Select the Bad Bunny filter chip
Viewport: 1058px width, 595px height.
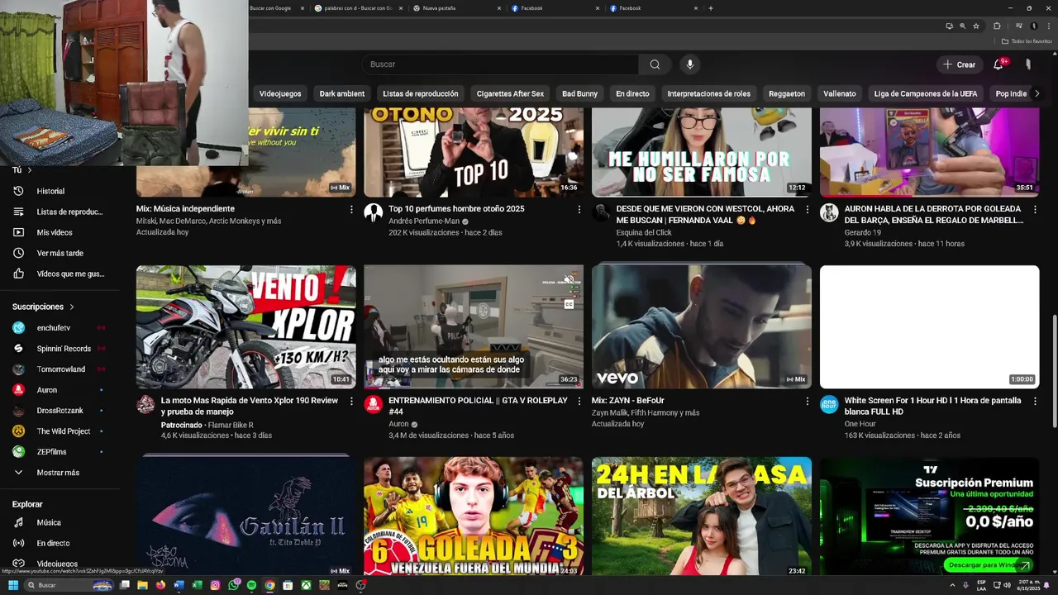pyautogui.click(x=579, y=93)
